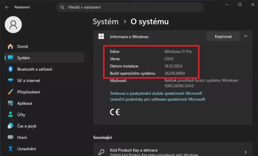Click the Edice label

tap(115, 51)
